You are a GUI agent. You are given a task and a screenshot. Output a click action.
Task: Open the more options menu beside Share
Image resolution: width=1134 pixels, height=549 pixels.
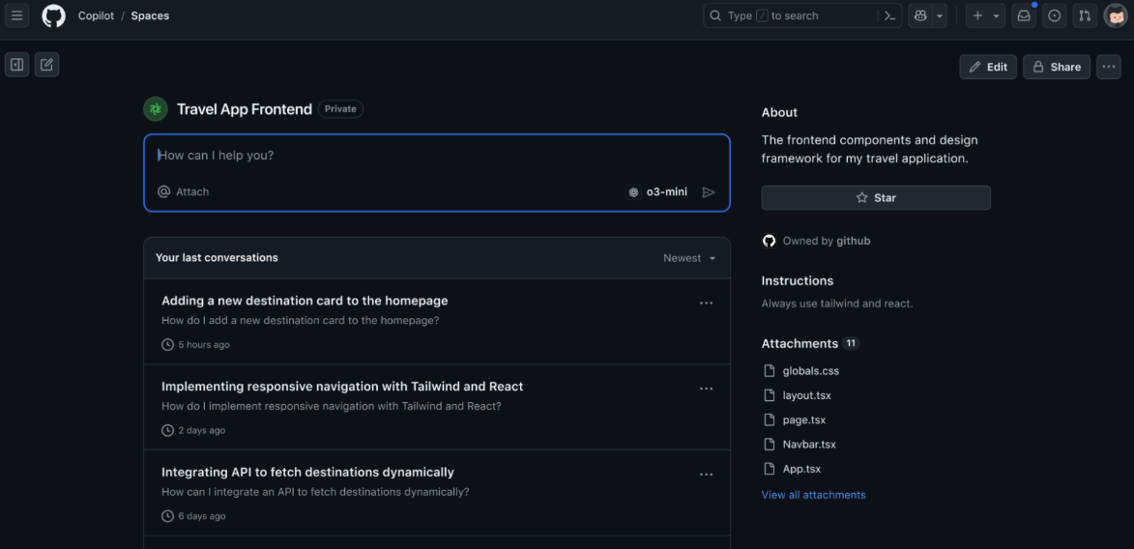click(x=1108, y=67)
